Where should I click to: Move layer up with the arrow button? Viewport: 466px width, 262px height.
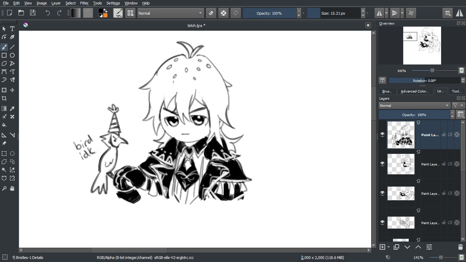coord(418,247)
